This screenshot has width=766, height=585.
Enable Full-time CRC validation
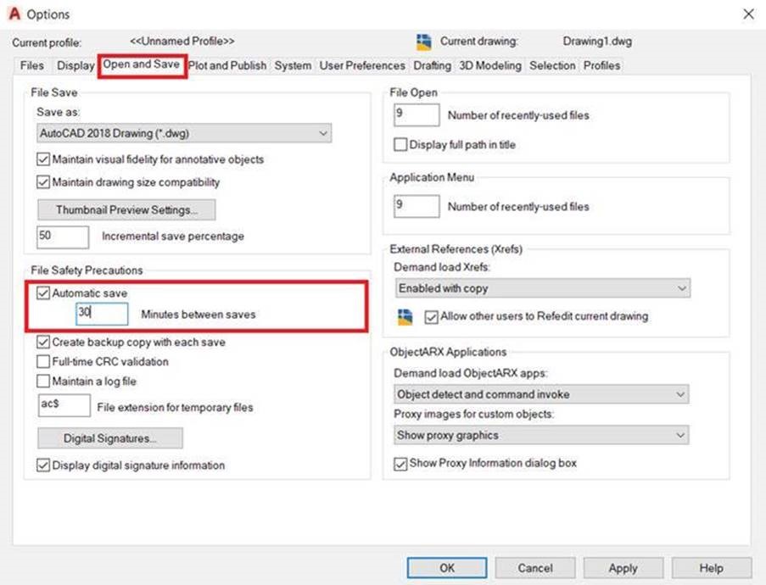44,362
